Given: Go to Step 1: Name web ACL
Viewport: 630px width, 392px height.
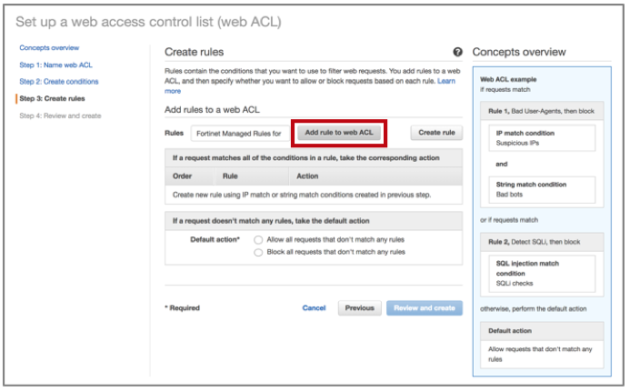Looking at the screenshot, I should [55, 65].
